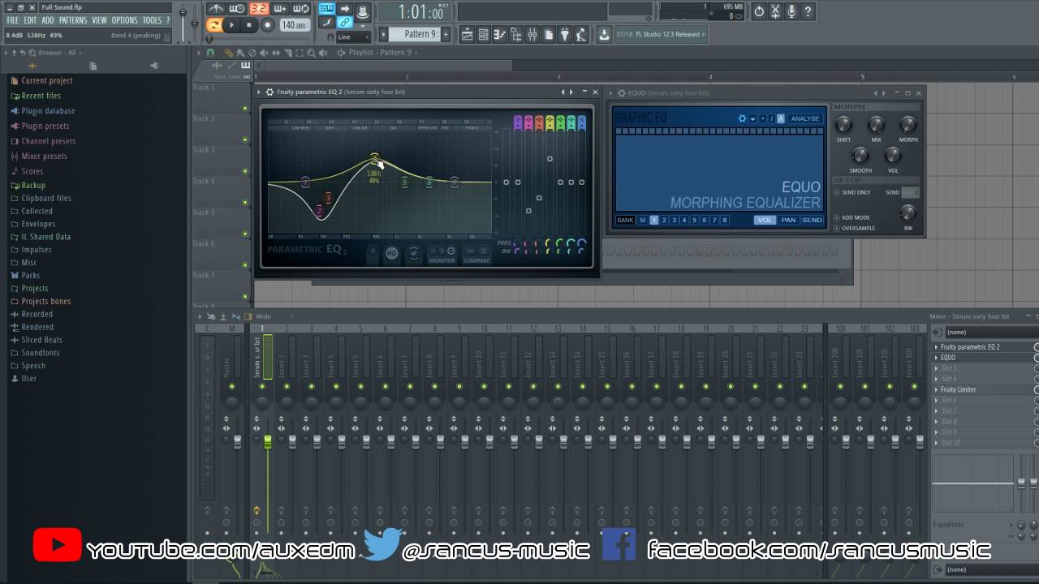The image size is (1039, 584).
Task: Click the download news icon
Action: point(604,34)
